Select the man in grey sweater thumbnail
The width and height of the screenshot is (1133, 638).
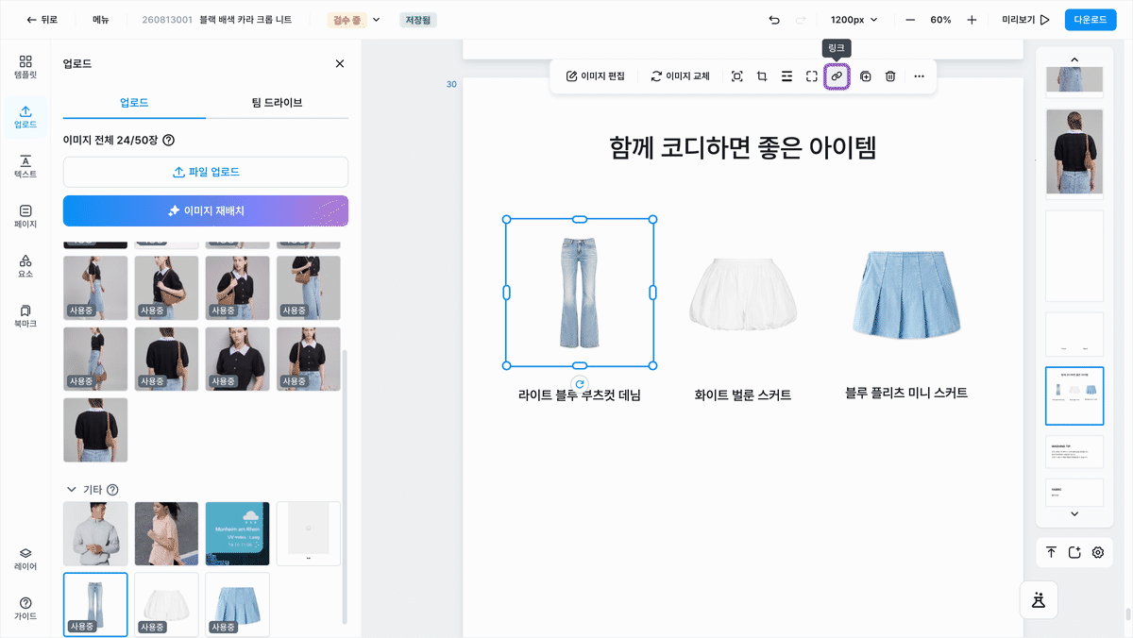pos(95,533)
